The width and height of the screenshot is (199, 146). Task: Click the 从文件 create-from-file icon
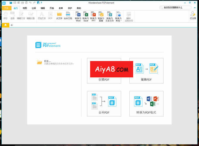(x=59, y=16)
